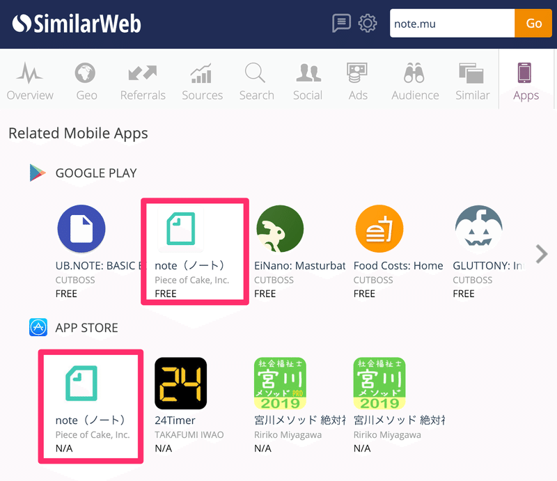The width and height of the screenshot is (557, 481).
Task: Open the settings gear icon
Action: pyautogui.click(x=368, y=23)
